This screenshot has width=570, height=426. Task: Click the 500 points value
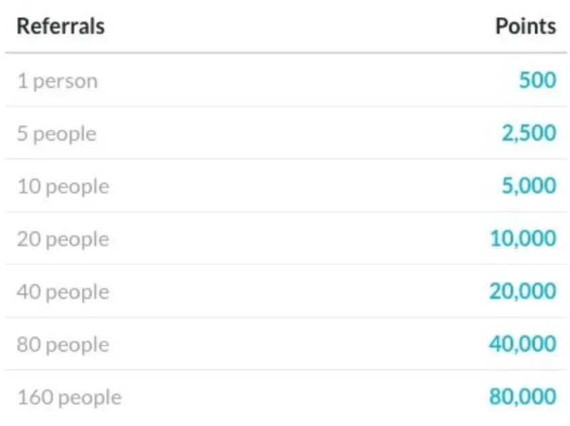[538, 80]
